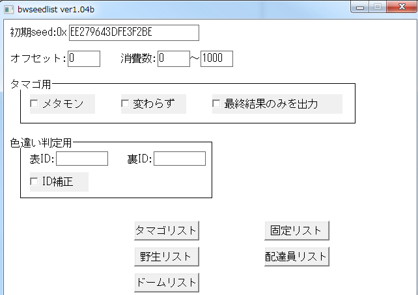This screenshot has width=418, height=295.
Task: Click the オフセット label text
Action: [x=38, y=58]
